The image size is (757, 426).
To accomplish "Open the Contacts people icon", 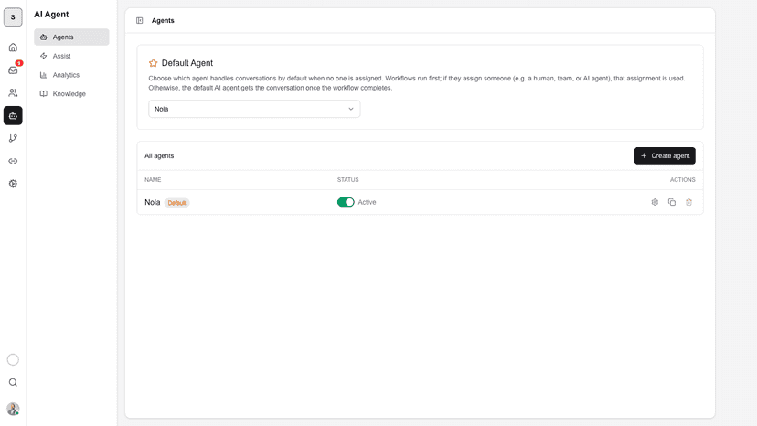I will (13, 92).
